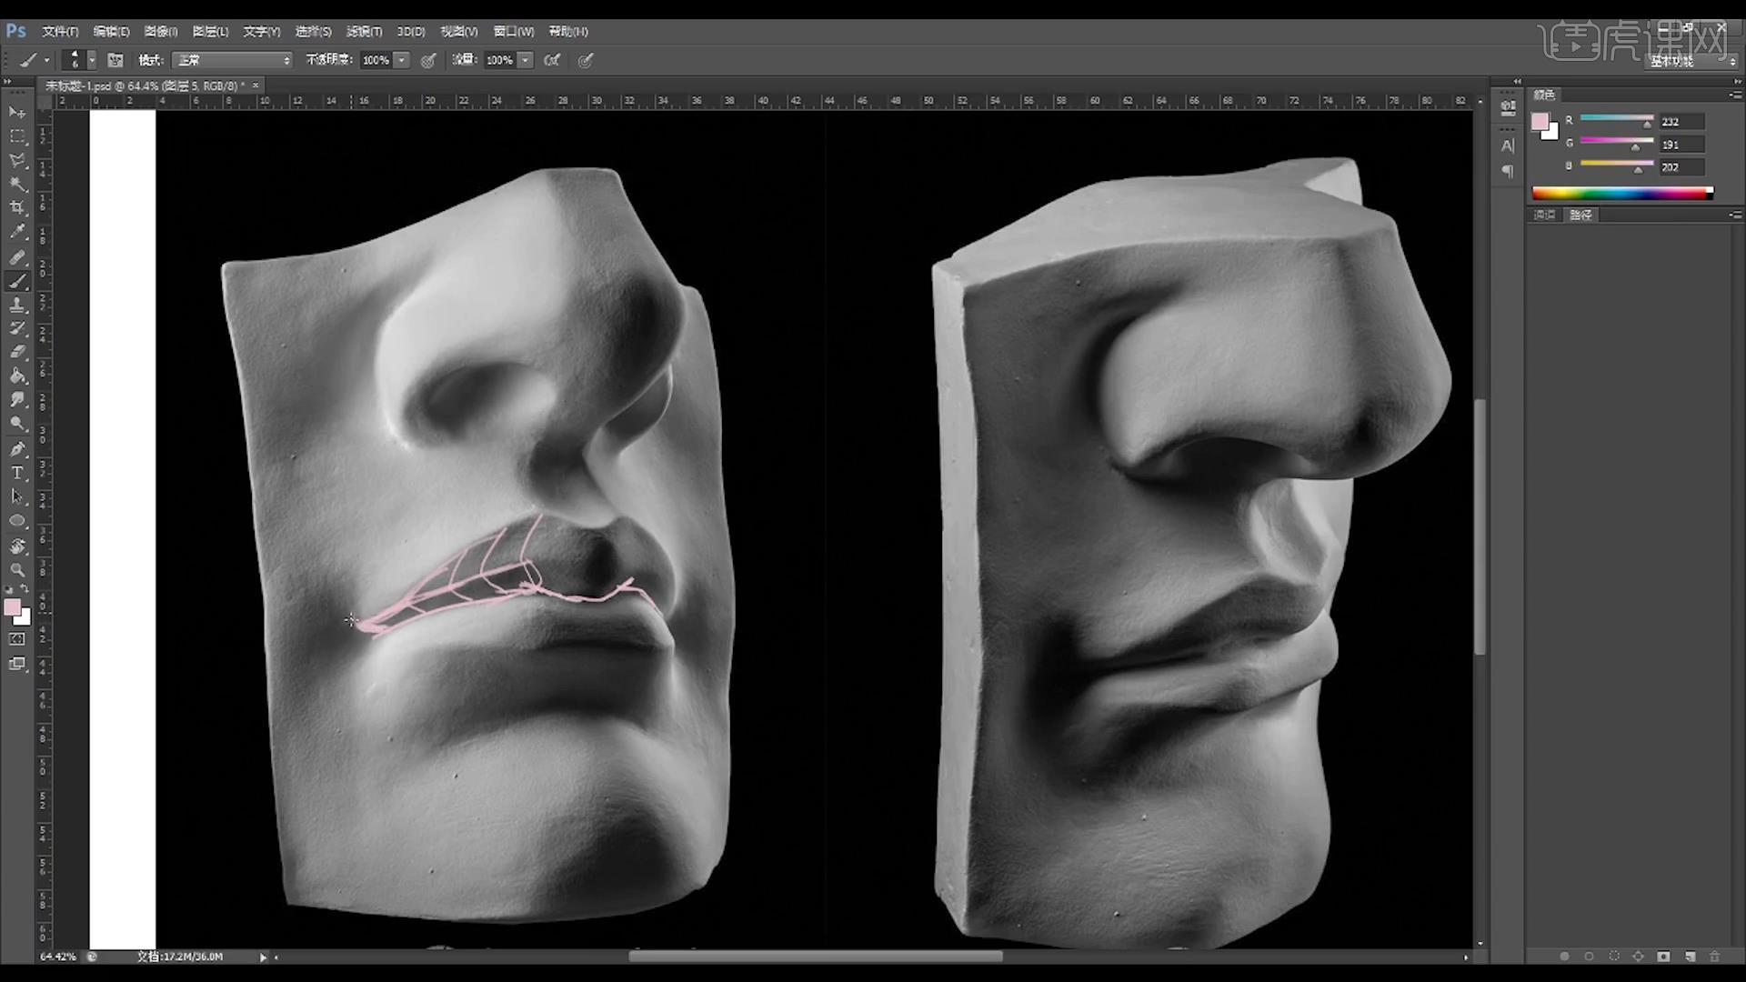The image size is (1746, 982).
Task: Open the opacity slider dropdown arrow
Action: [401, 60]
